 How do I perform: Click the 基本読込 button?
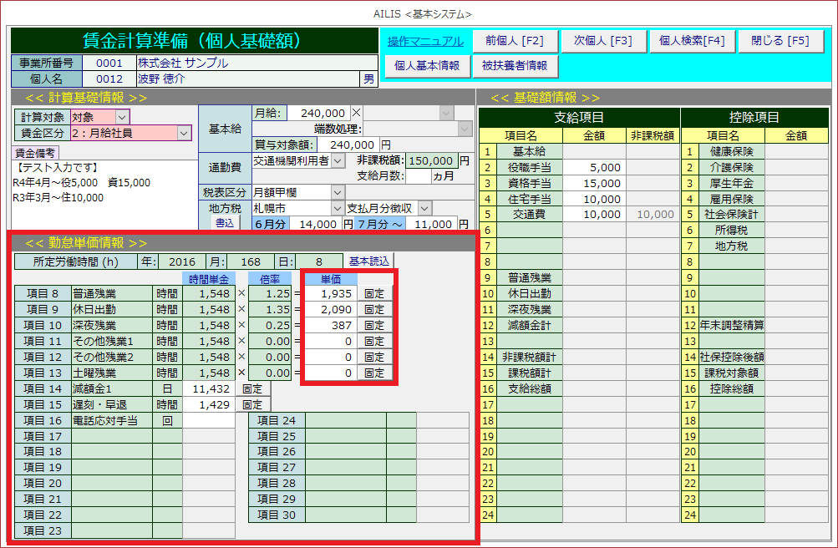pyautogui.click(x=368, y=261)
